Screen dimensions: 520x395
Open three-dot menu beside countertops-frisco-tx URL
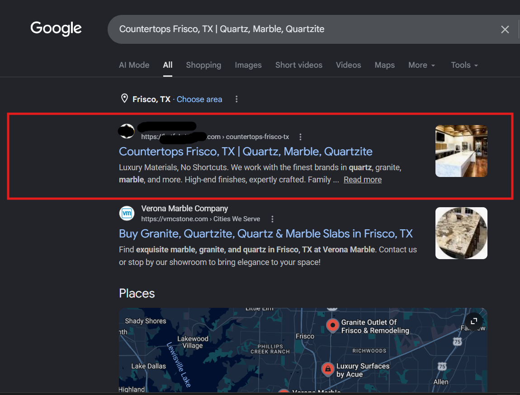coord(300,137)
